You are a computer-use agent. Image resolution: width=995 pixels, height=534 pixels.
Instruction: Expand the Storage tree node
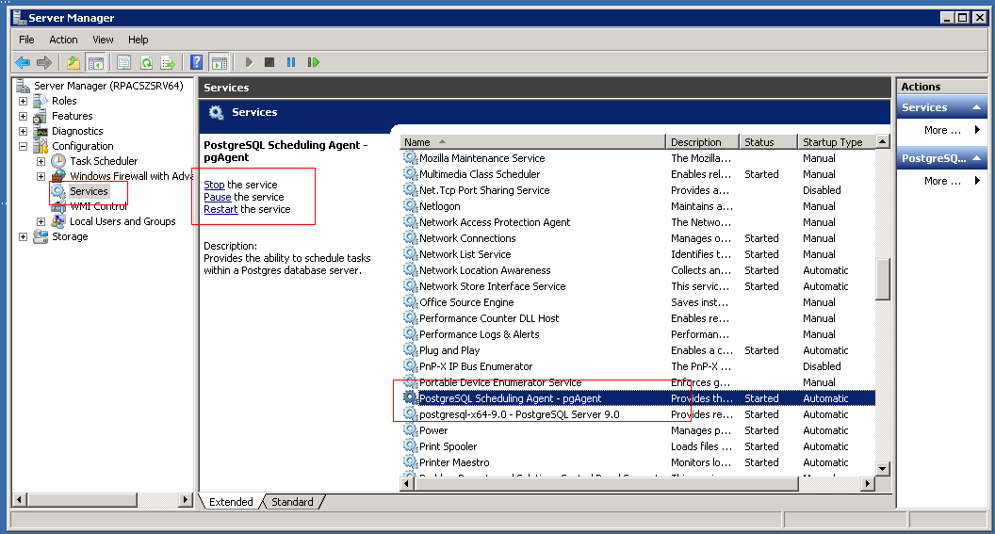[23, 236]
